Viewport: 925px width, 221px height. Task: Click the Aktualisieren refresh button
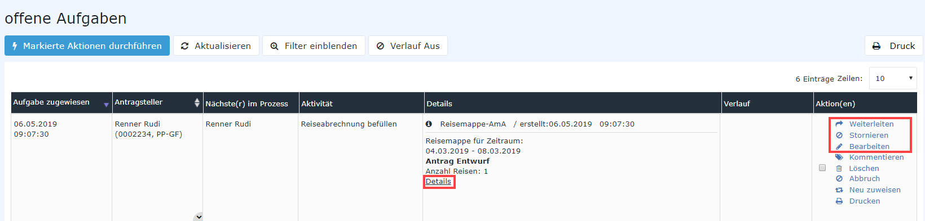click(216, 46)
